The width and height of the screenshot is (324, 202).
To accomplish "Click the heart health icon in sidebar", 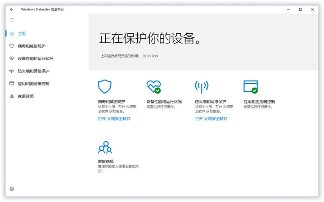I will pos(12,58).
